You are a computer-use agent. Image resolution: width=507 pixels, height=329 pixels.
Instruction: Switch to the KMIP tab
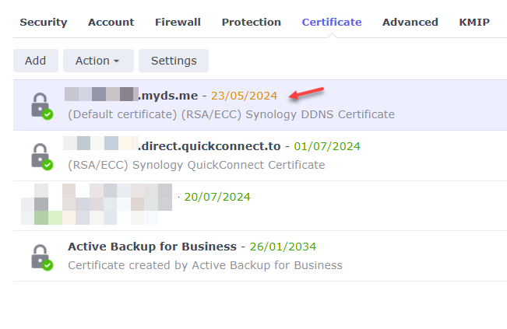tap(474, 23)
